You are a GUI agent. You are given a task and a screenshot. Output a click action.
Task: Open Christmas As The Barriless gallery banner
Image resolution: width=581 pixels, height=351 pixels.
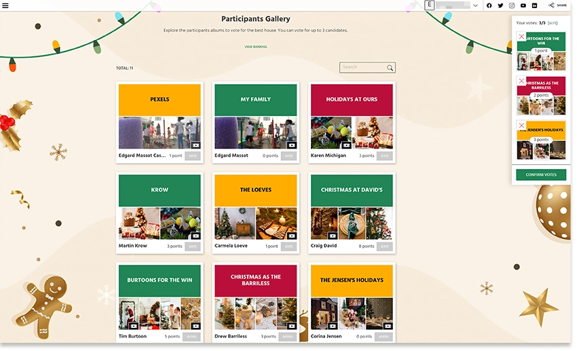click(256, 280)
